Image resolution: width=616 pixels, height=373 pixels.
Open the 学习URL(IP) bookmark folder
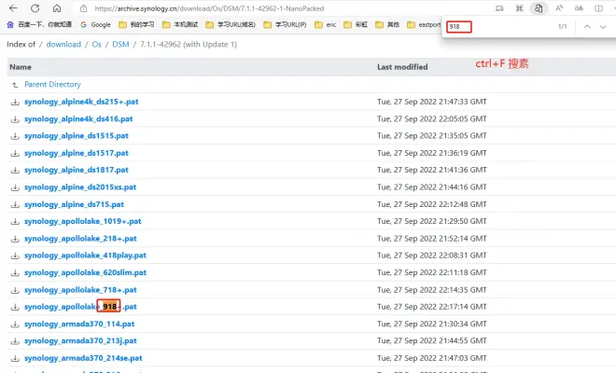(x=285, y=24)
